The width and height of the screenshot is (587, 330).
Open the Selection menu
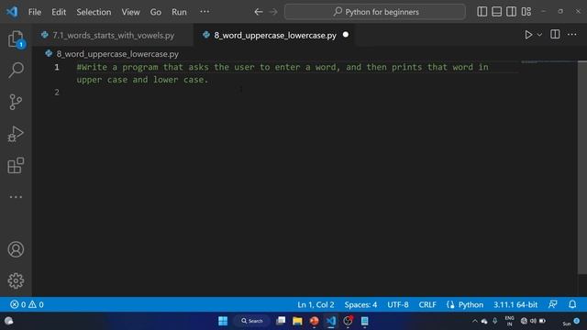[94, 12]
